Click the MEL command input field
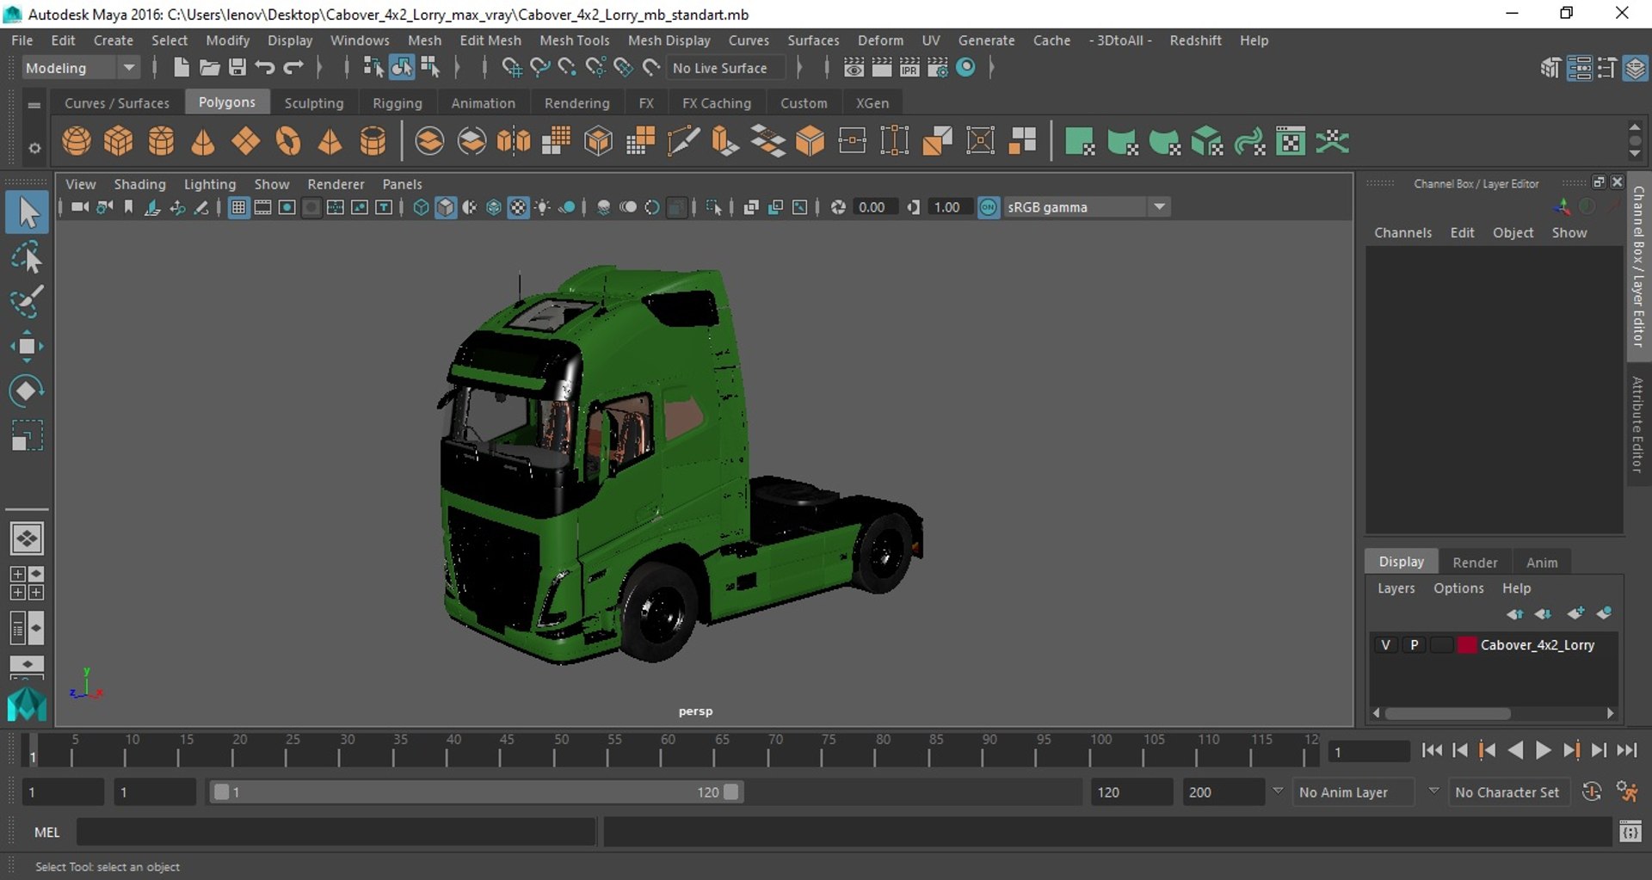 pyautogui.click(x=336, y=832)
